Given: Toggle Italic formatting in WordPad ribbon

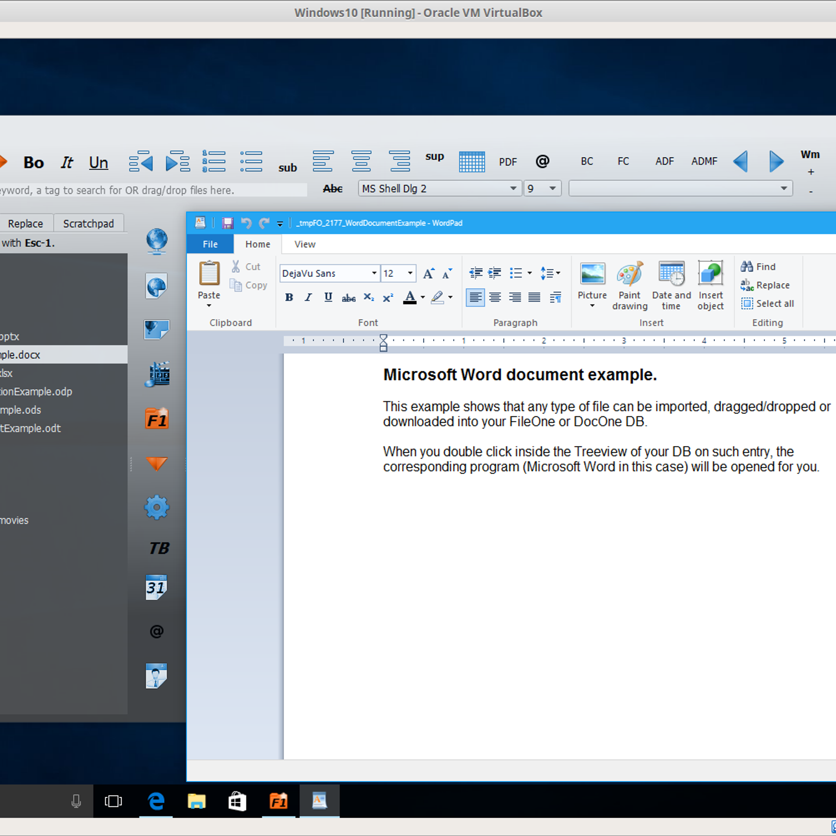Looking at the screenshot, I should coord(308,298).
